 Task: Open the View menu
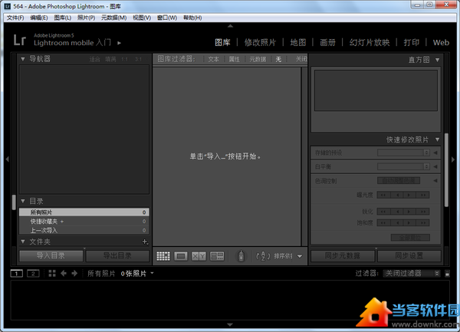pyautogui.click(x=142, y=18)
